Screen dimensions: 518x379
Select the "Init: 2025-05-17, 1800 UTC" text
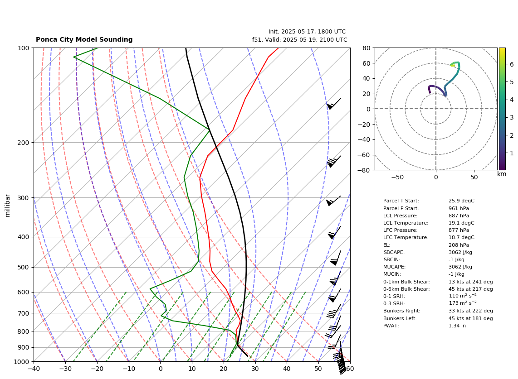[307, 32]
